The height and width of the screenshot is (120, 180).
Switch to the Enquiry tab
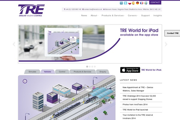103,72
